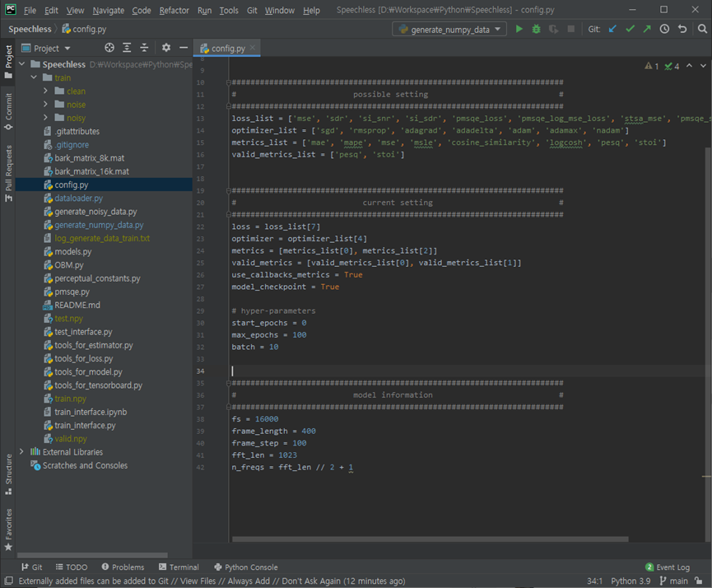Open the Terminal tab at bottom
The height and width of the screenshot is (588, 712).
(x=179, y=567)
